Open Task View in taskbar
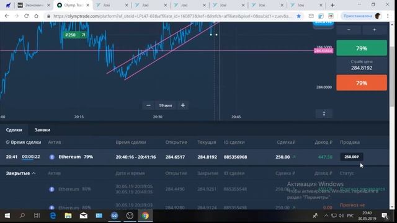 point(37,216)
